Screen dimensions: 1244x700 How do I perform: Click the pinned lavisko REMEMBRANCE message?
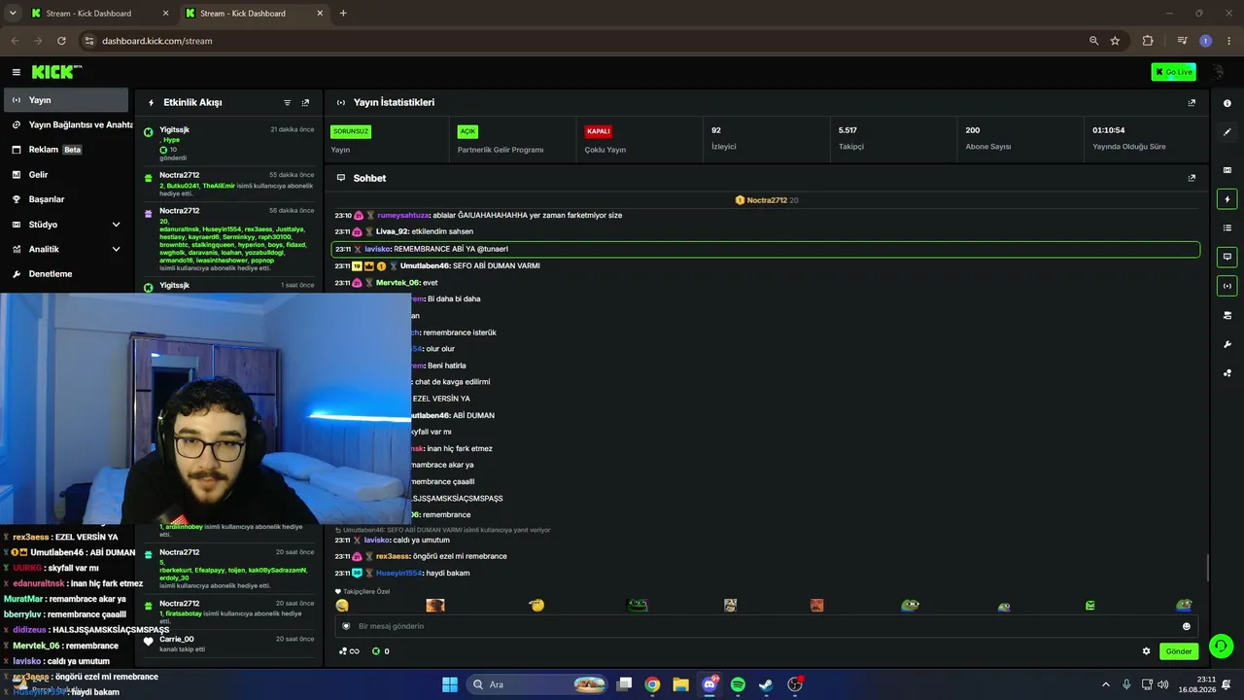click(x=766, y=249)
